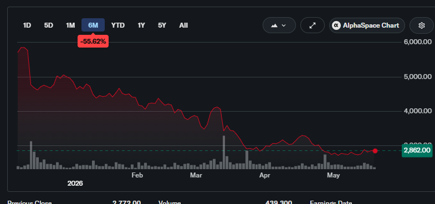Switch to 1M time range
The height and width of the screenshot is (204, 435).
(70, 25)
